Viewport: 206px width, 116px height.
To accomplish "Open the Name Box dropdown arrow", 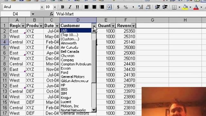I will 33,14.
